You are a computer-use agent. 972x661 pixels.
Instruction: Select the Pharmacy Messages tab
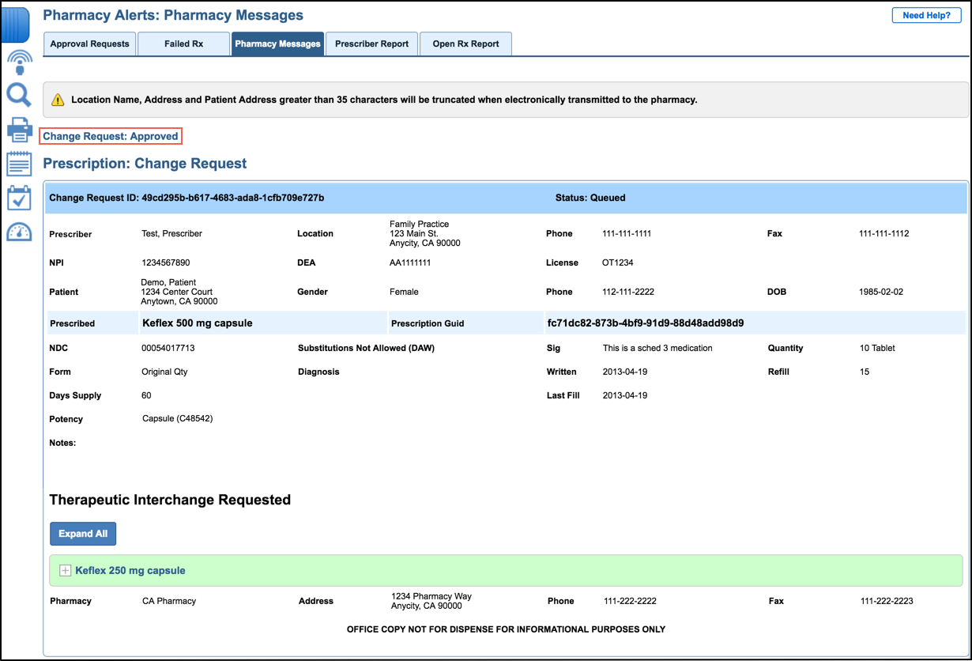277,44
